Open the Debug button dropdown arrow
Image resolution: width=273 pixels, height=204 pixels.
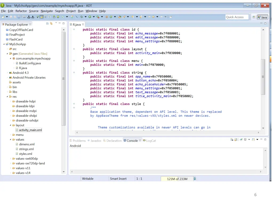[86, 17]
